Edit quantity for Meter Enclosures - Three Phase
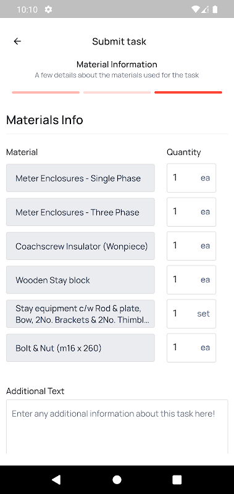 (191, 212)
